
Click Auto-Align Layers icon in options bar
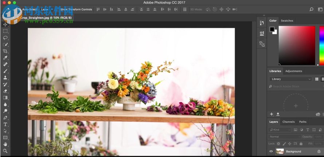pos(185,9)
